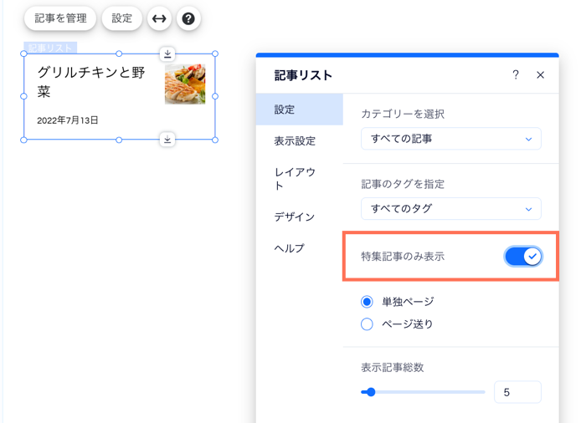
Task: Toggle 特集記事のみ表示 switch off
Action: pyautogui.click(x=523, y=257)
